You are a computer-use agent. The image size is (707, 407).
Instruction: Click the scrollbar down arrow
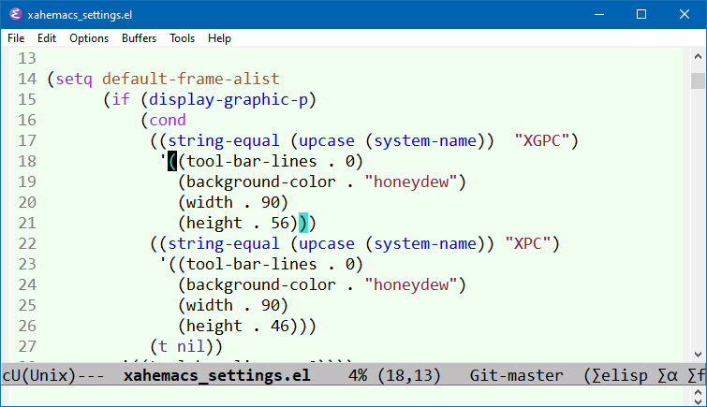point(698,353)
